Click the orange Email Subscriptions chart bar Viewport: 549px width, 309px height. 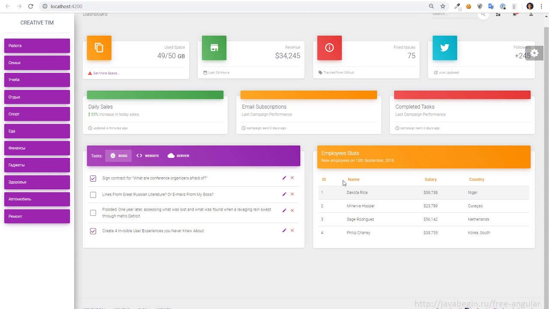click(x=309, y=95)
